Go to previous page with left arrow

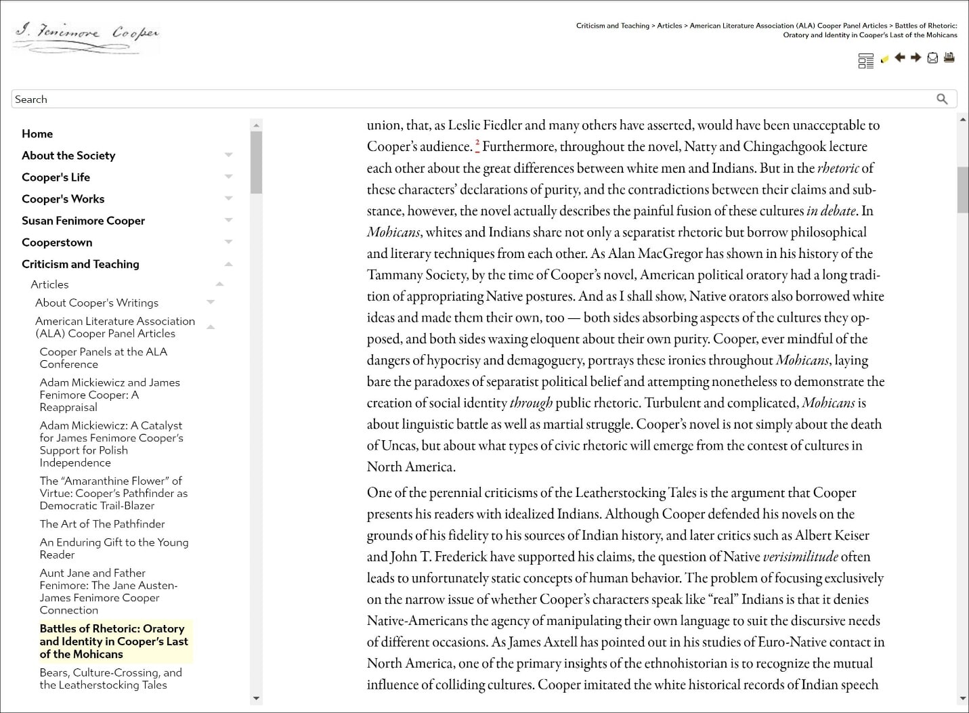click(x=900, y=58)
